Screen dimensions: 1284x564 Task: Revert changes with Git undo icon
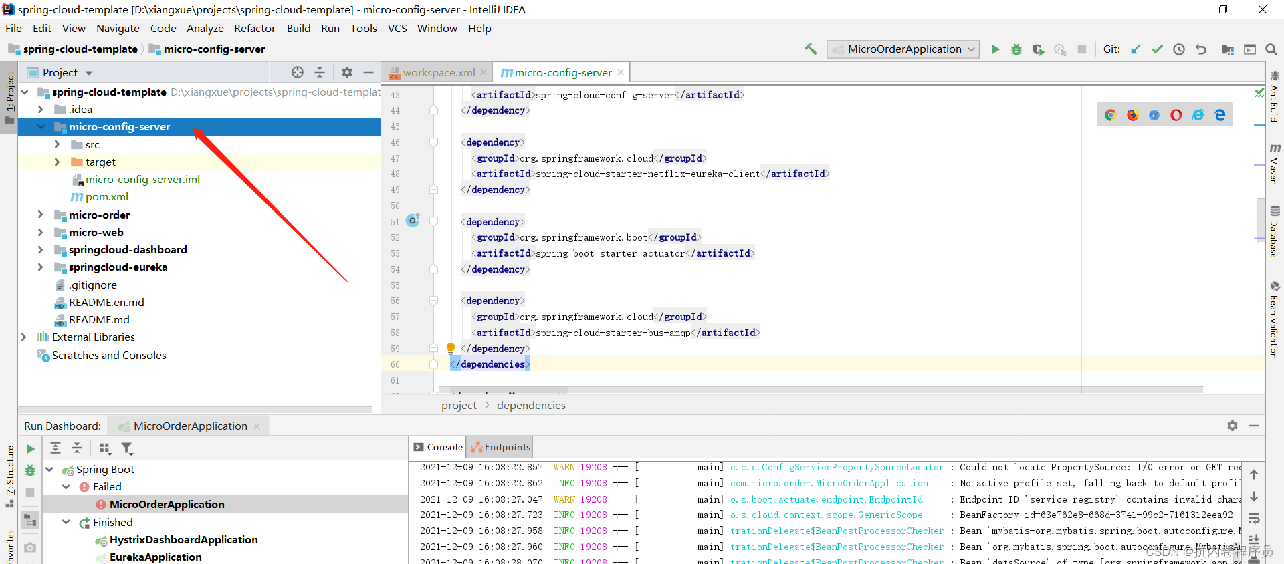1201,49
